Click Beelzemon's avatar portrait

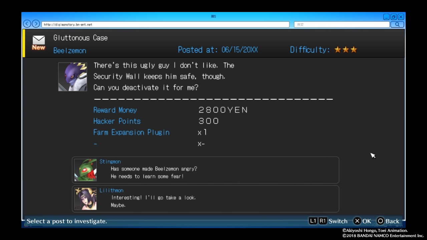(x=72, y=77)
